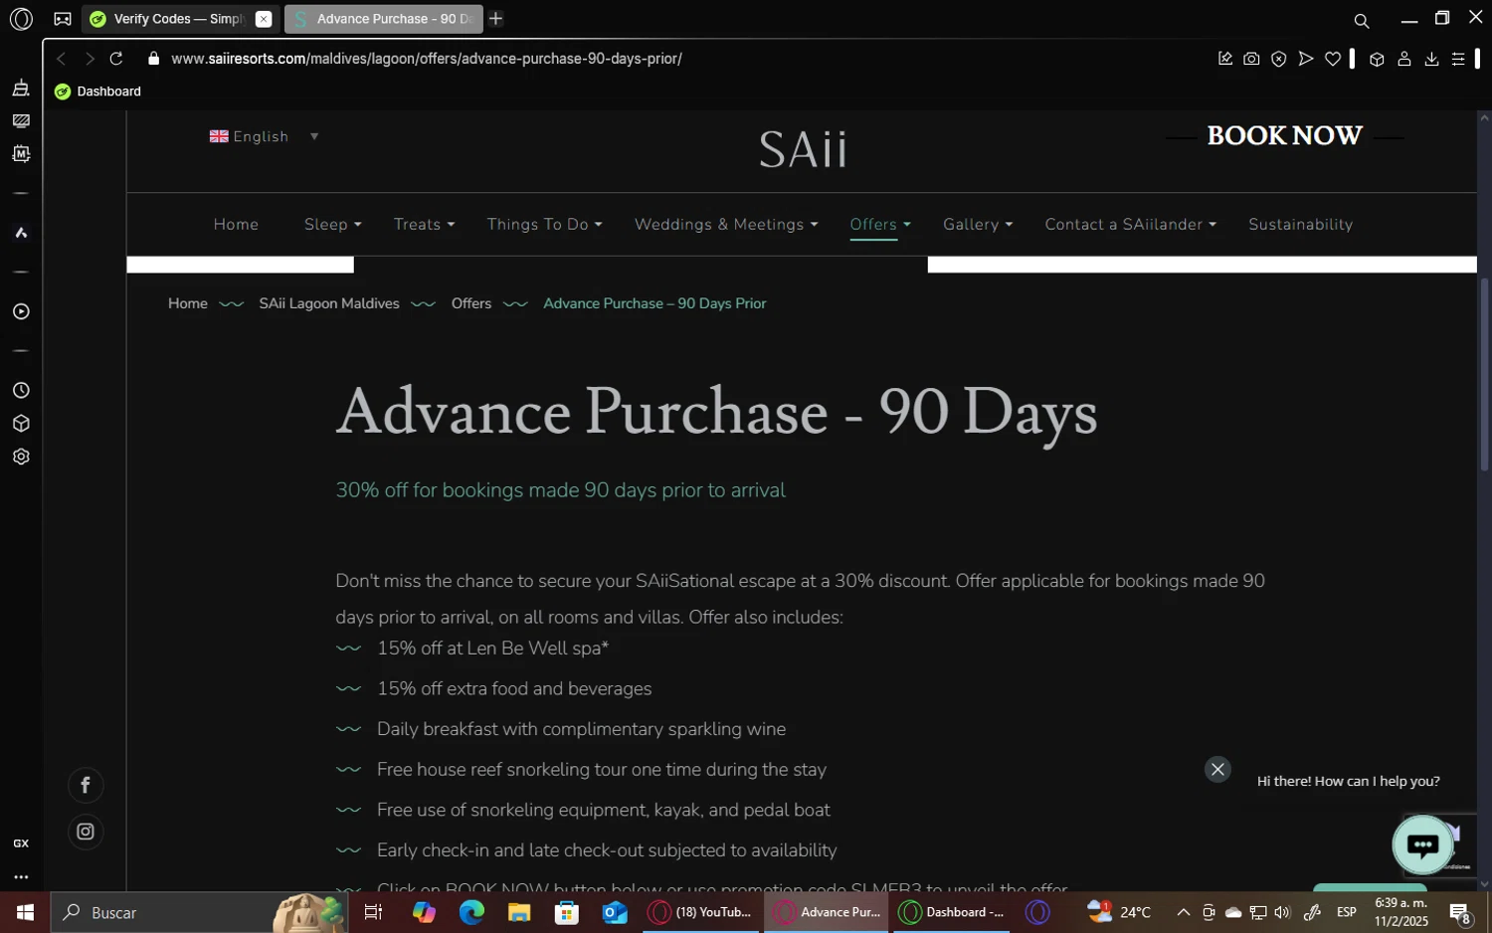Open the sidebar Player icon
The image size is (1492, 933).
pyautogui.click(x=21, y=311)
